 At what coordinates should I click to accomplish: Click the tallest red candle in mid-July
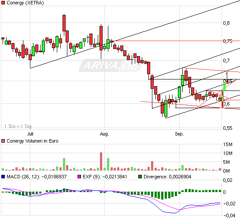64,23
